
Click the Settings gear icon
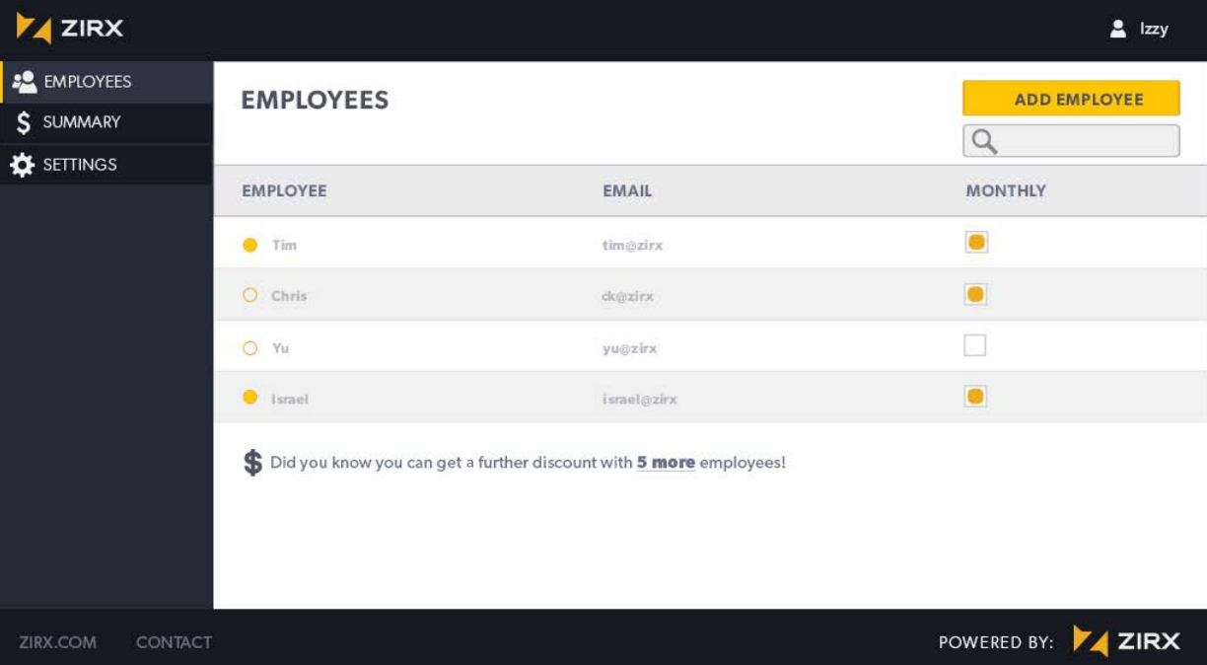pyautogui.click(x=22, y=165)
